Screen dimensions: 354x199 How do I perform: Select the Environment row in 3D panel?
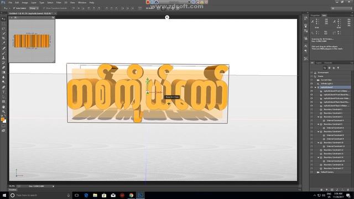(x=330, y=72)
